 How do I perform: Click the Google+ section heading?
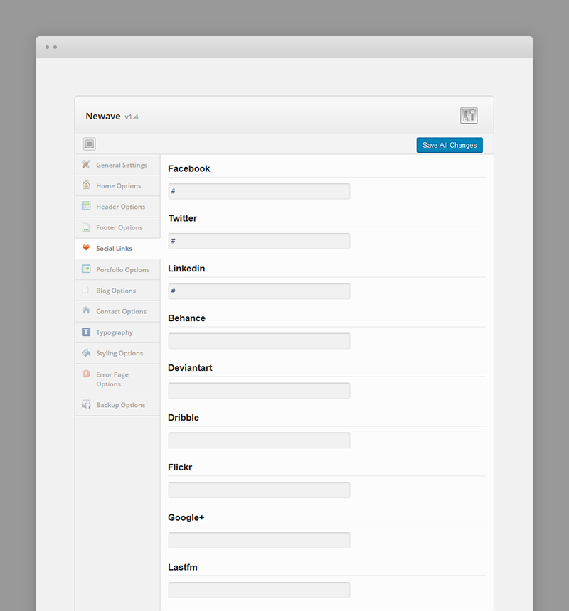[x=186, y=517]
